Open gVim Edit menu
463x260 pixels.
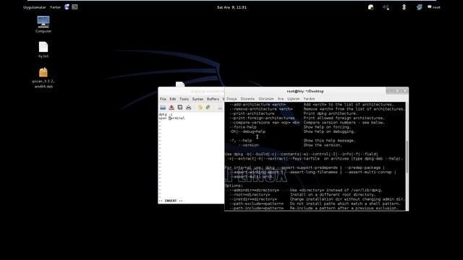(x=173, y=99)
